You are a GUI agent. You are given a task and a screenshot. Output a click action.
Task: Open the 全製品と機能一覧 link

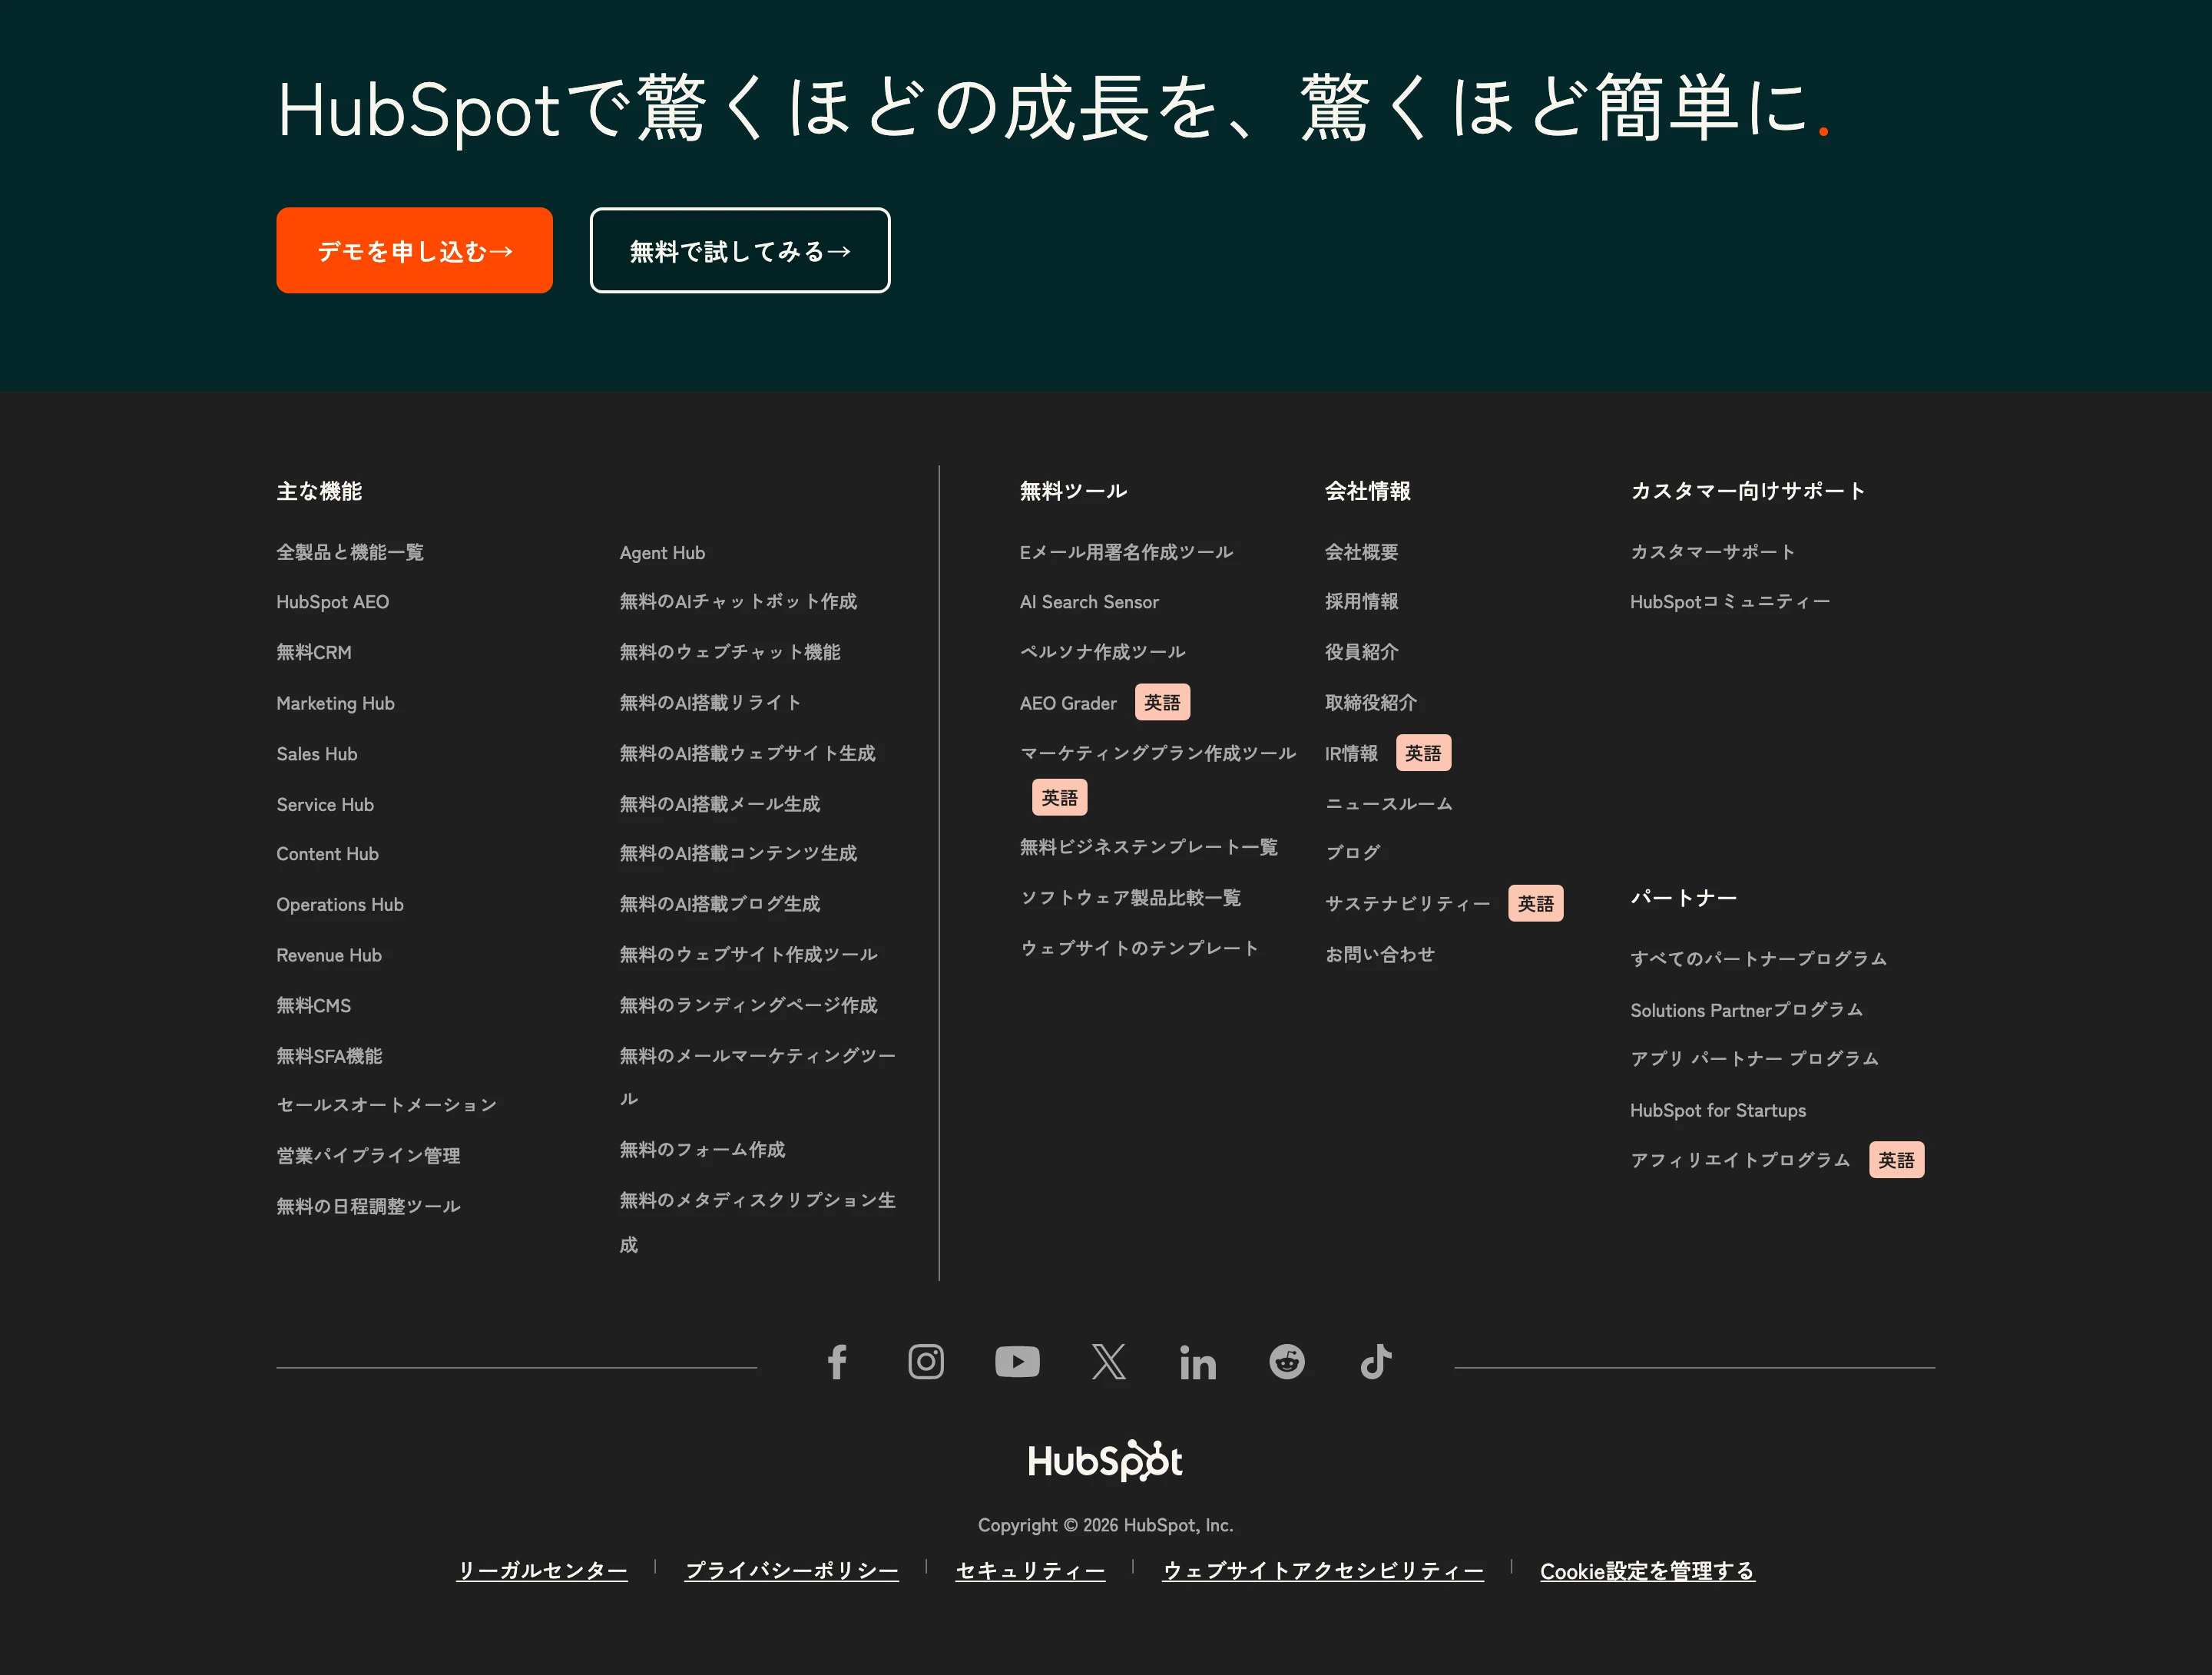click(350, 552)
